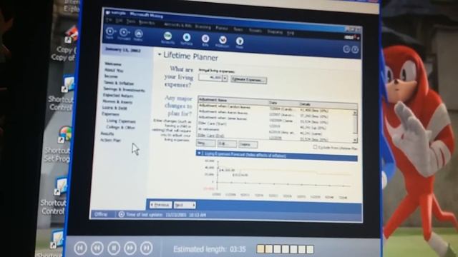Click the Edit adjustment button
Viewport: 458px width, 257px height.
[x=227, y=144]
